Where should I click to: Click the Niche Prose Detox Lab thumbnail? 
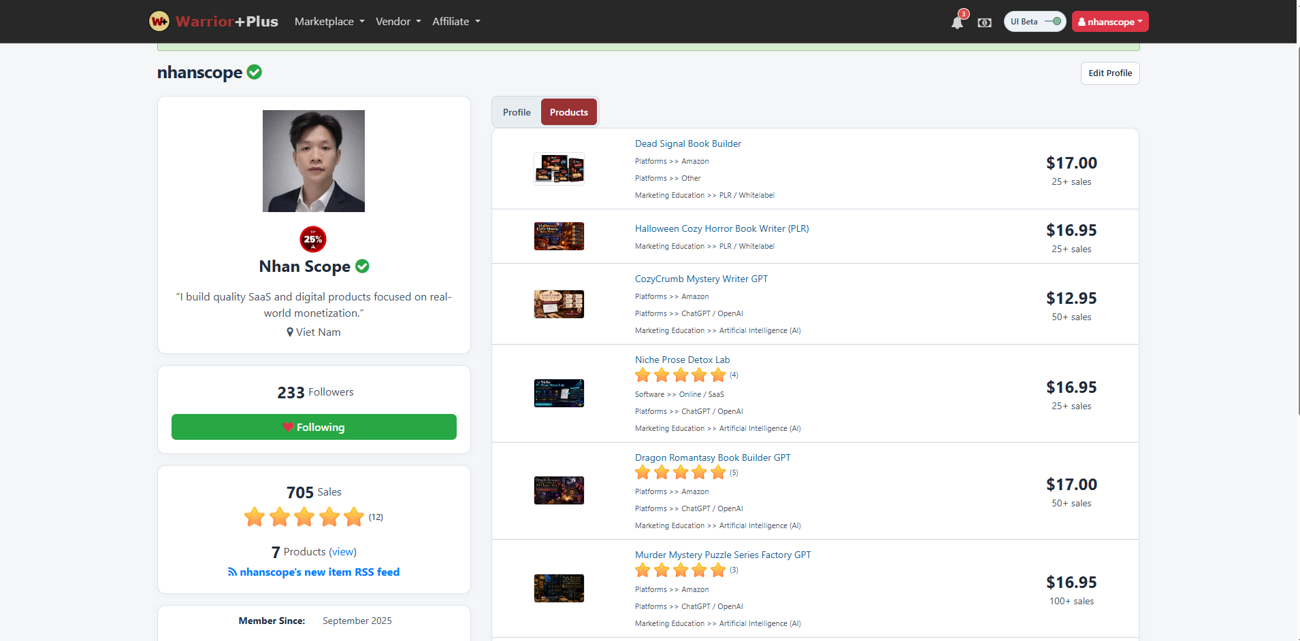(559, 393)
